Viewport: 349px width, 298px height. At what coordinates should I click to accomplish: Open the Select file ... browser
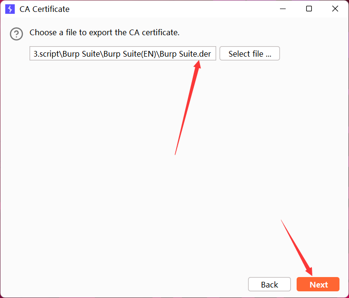(x=249, y=54)
